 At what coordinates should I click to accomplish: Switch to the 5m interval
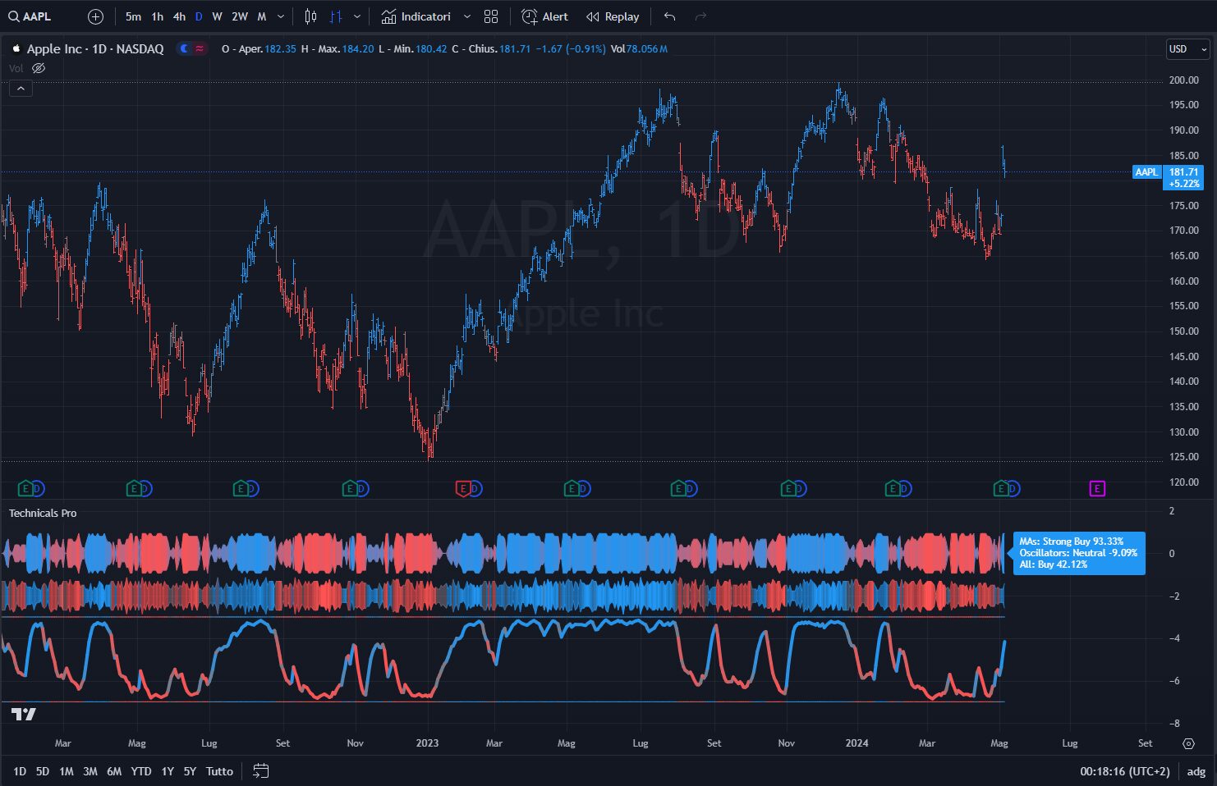coord(133,16)
